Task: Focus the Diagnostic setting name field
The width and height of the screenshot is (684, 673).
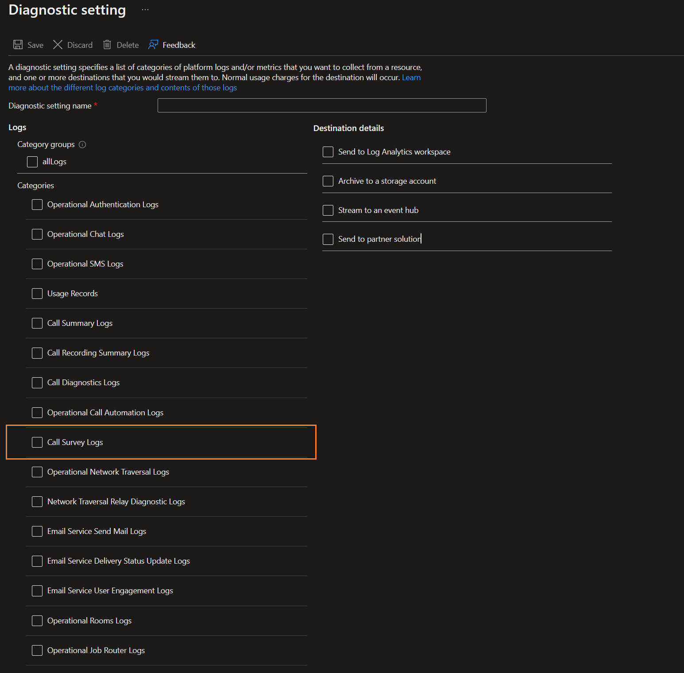Action: tap(322, 105)
